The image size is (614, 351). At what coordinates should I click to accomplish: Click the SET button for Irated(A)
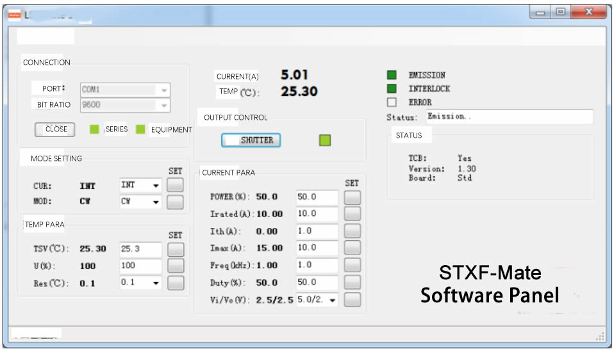(352, 214)
